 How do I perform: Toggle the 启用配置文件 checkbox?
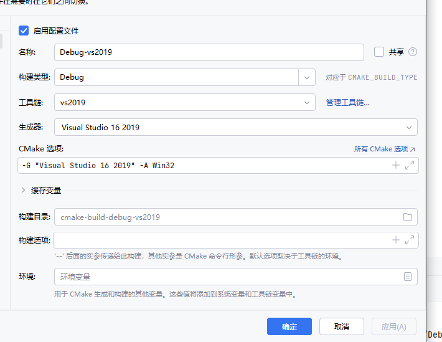tap(24, 31)
